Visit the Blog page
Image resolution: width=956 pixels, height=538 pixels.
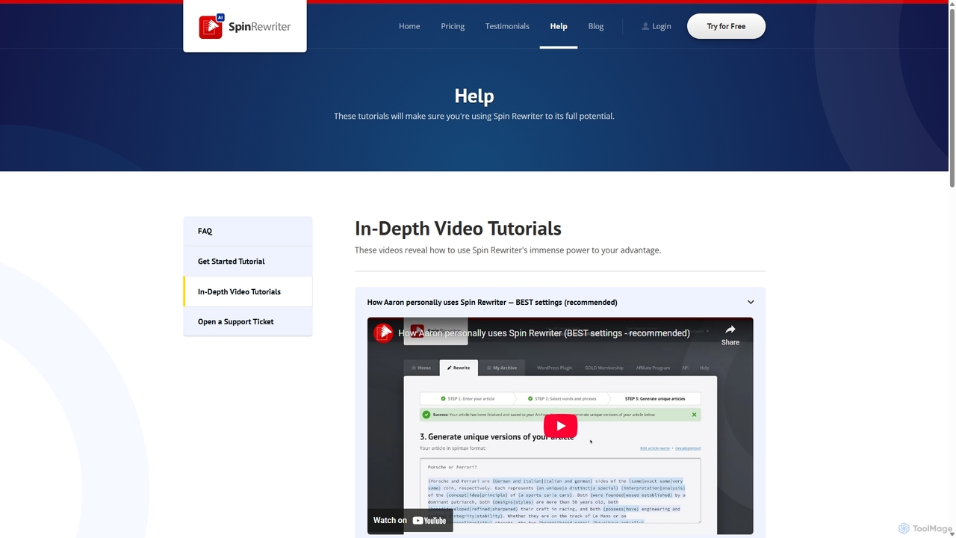point(596,26)
